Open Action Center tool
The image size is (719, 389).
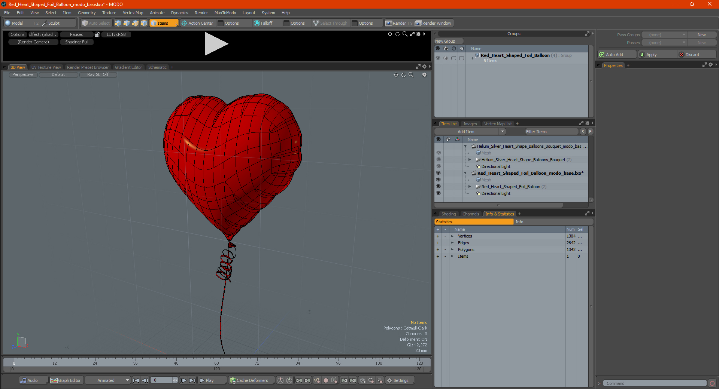point(197,23)
